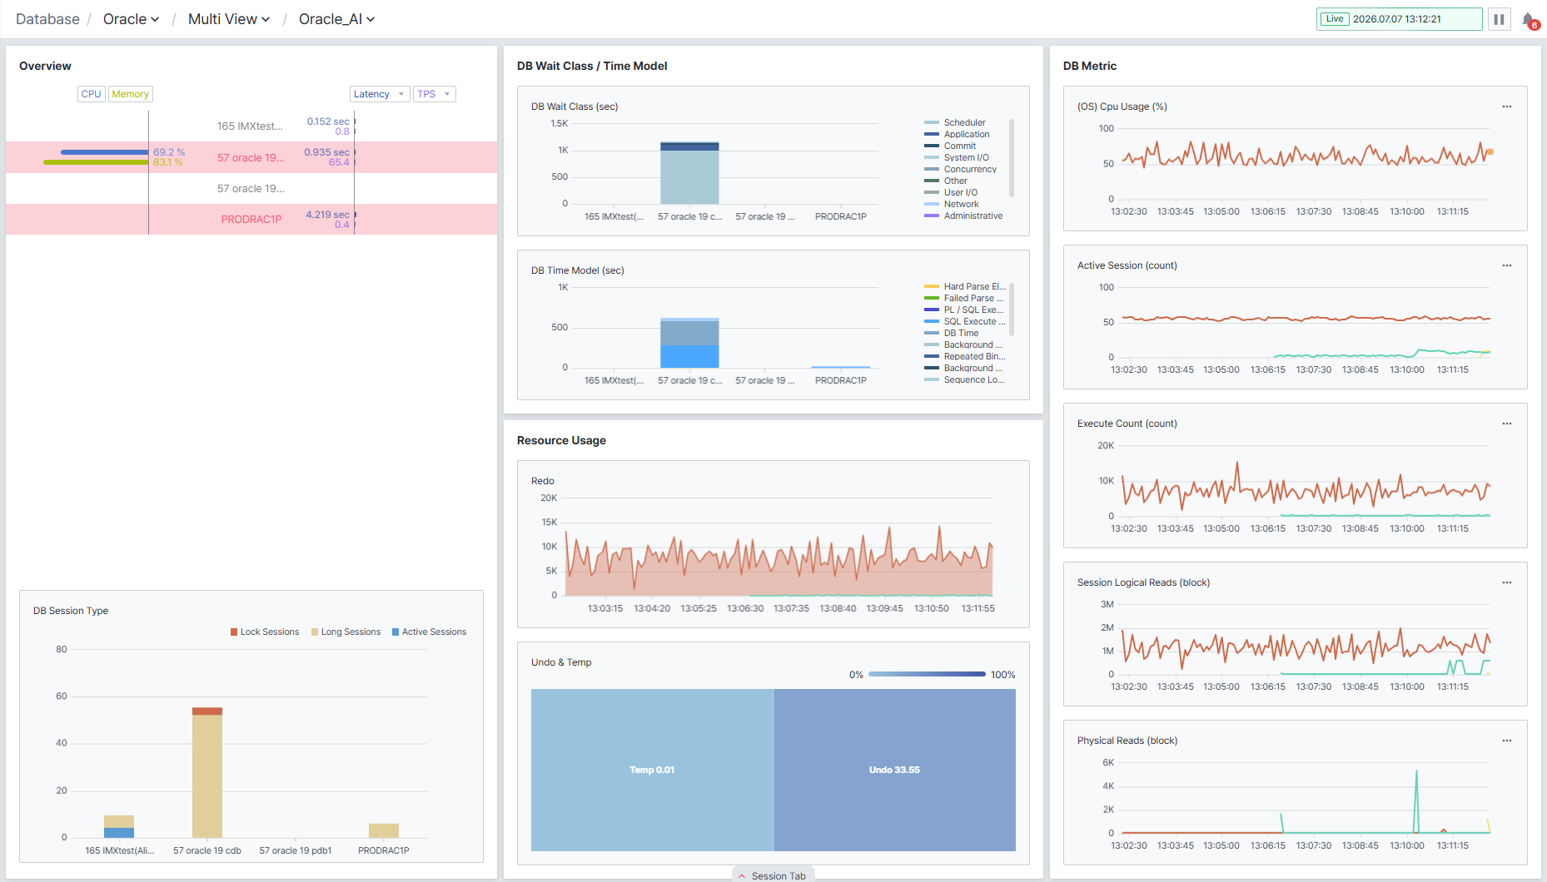Select the PRODRAC1P instance row
The image size is (1547, 882).
point(251,219)
